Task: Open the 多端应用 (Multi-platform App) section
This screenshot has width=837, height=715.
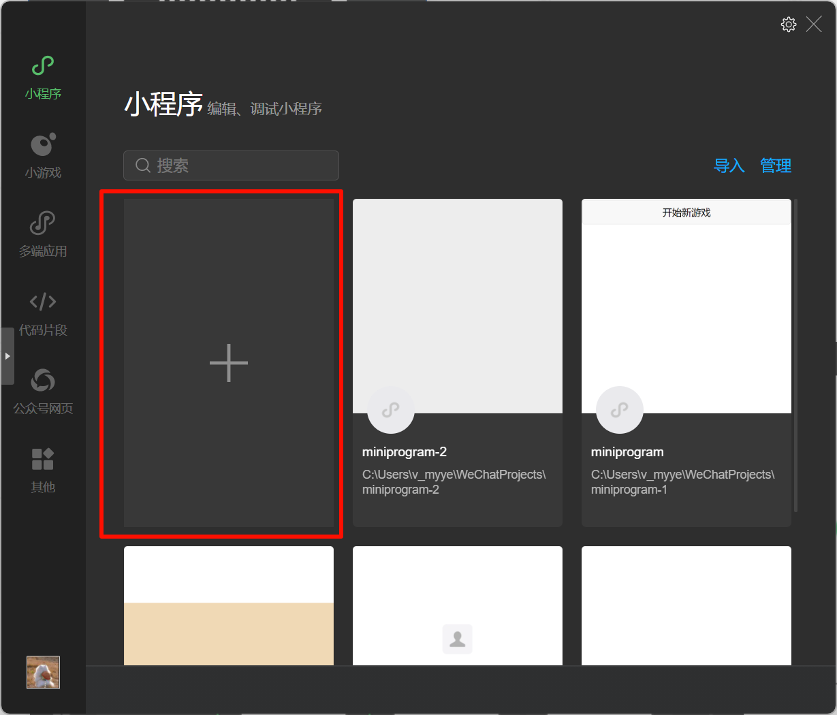Action: tap(43, 234)
